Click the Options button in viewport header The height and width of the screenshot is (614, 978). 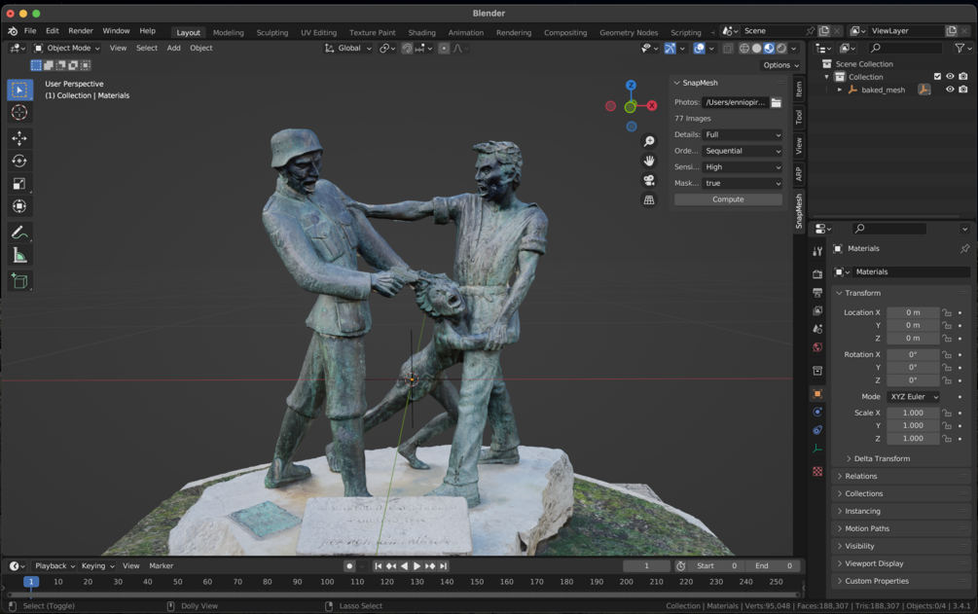click(780, 65)
